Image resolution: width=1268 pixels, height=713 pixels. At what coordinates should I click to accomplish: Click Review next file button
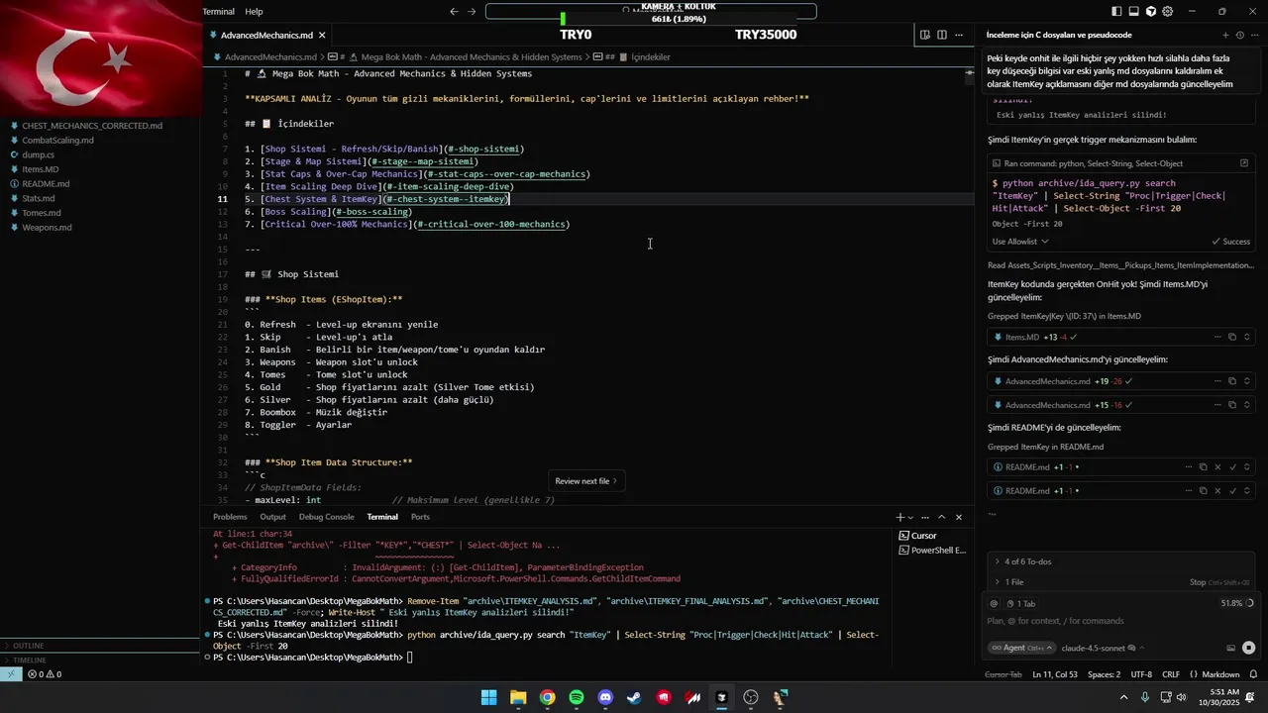point(585,481)
